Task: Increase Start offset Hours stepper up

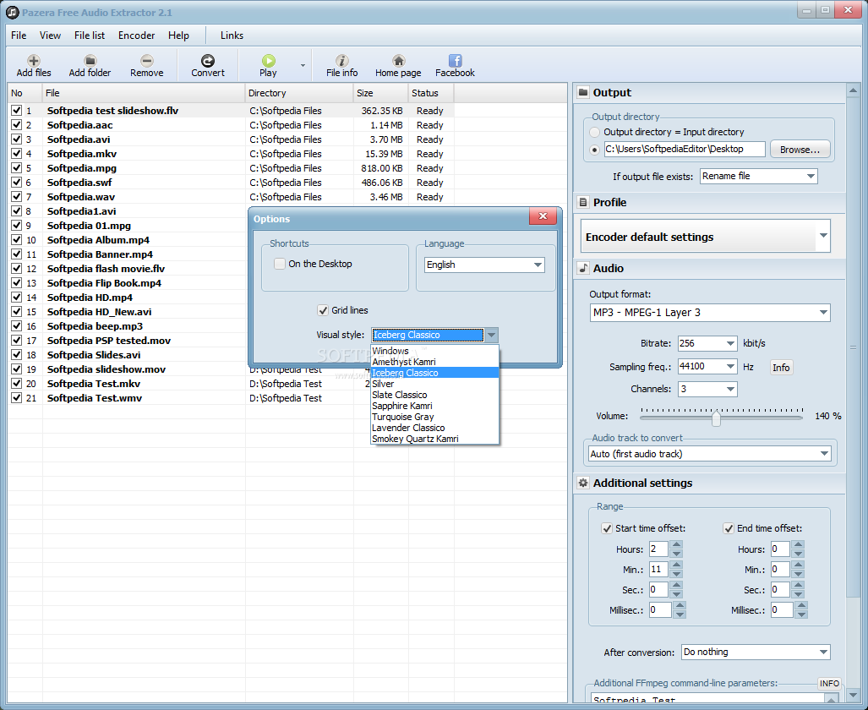Action: coord(676,545)
